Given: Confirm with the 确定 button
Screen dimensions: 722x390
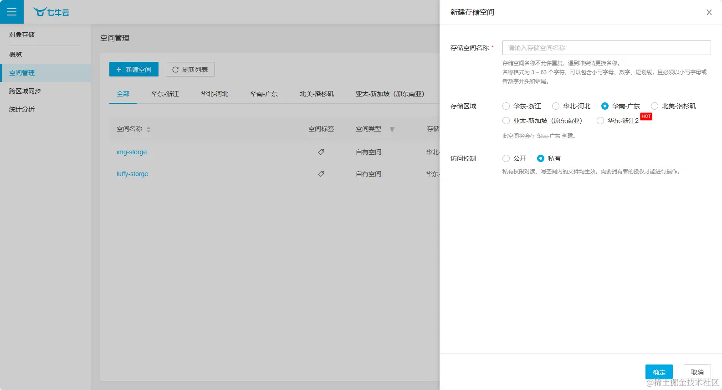Looking at the screenshot, I should (659, 372).
